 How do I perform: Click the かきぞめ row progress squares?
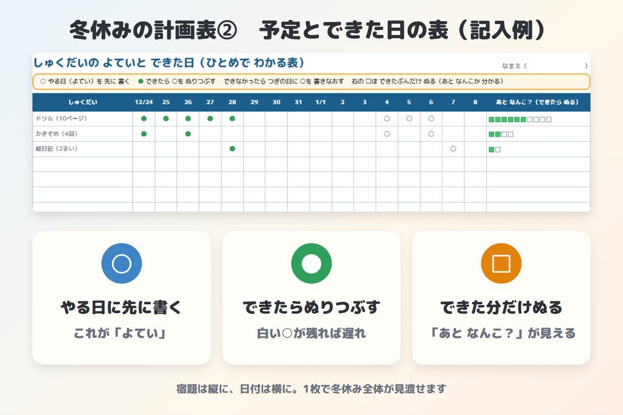[x=501, y=134]
